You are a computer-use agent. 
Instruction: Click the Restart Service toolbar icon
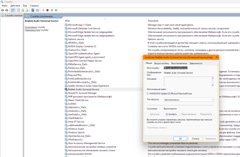pos(56,10)
